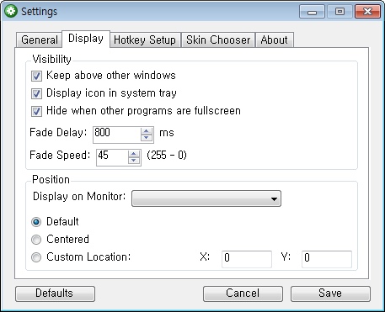Uncheck Keep above other windows
This screenshot has width=385, height=312.
(x=36, y=76)
